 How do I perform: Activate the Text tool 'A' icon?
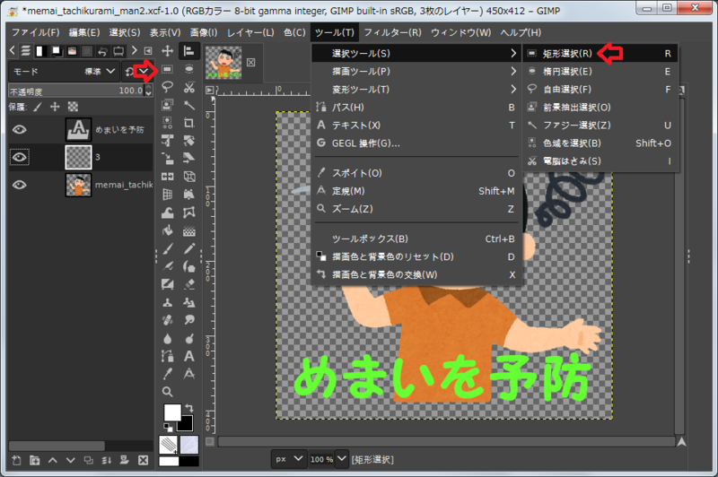click(188, 356)
